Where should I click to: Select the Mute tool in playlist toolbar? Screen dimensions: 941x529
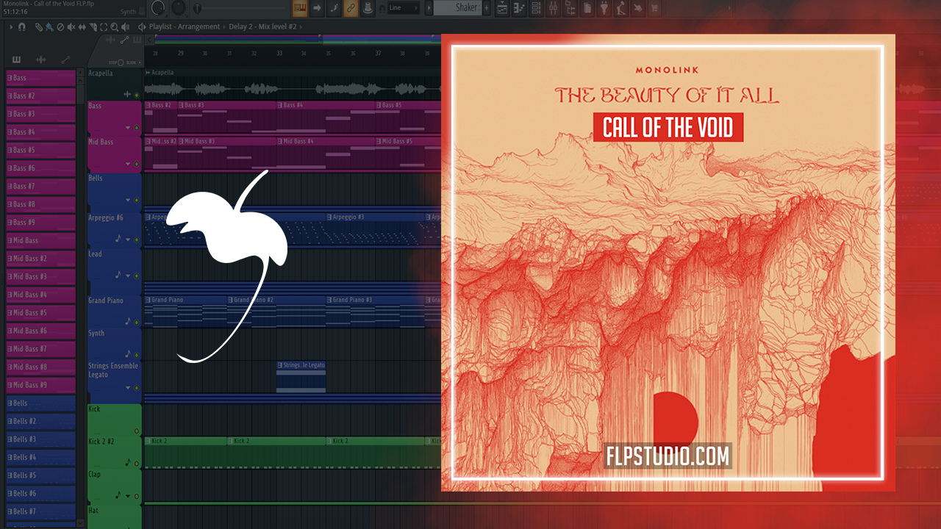coord(71,27)
